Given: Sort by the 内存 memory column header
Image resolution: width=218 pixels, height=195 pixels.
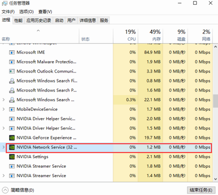Looking at the screenshot, I should [x=150, y=36].
